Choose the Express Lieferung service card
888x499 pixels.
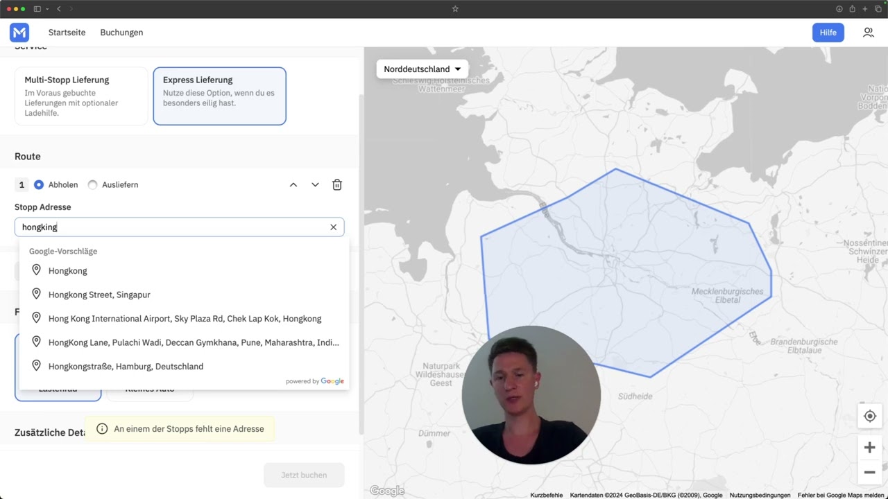pos(219,96)
